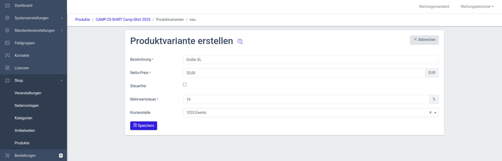Click into the Bezeichnung input field
Image resolution: width=502 pixels, height=161 pixels.
(x=310, y=60)
